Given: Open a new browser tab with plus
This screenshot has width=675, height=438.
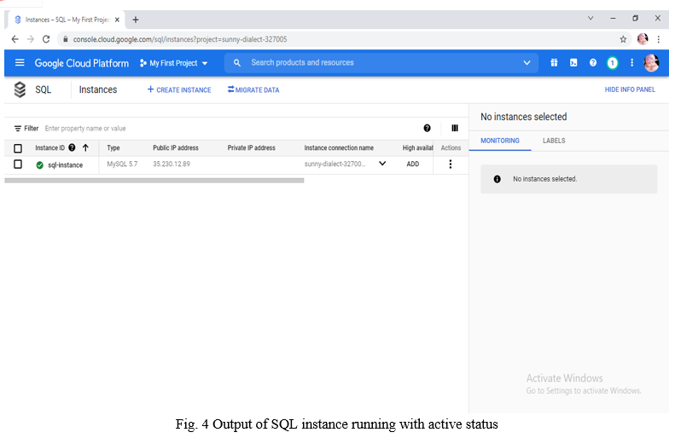Looking at the screenshot, I should [136, 20].
